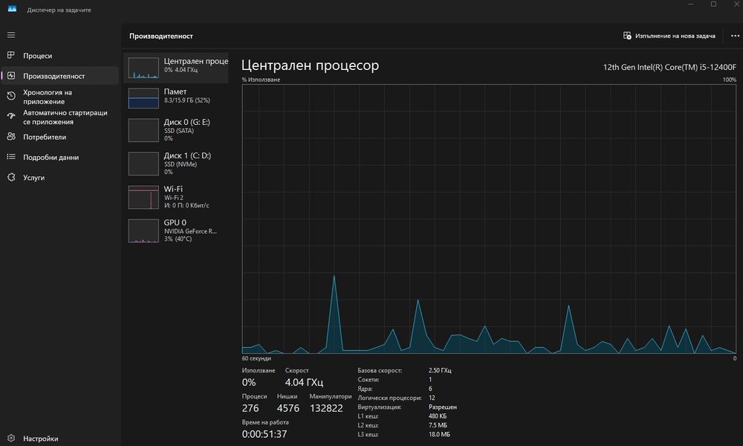
Task: Click the 2.50 ГХц base speed value
Action: [440, 370]
